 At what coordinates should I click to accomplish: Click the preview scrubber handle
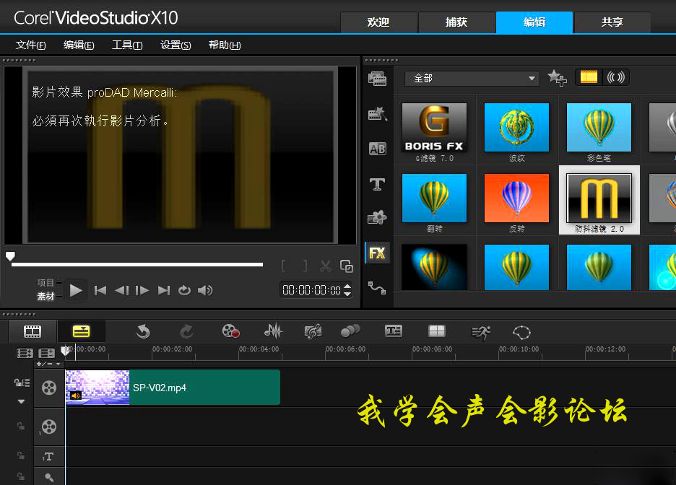coord(10,256)
